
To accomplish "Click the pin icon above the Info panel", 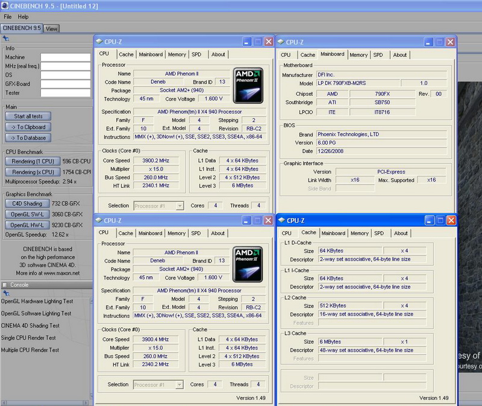I will tap(6, 39).
